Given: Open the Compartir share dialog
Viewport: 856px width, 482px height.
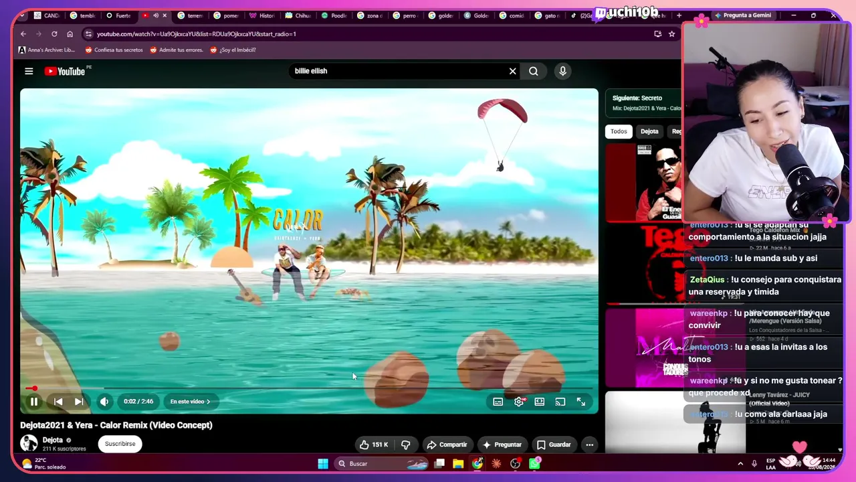Looking at the screenshot, I should (447, 445).
